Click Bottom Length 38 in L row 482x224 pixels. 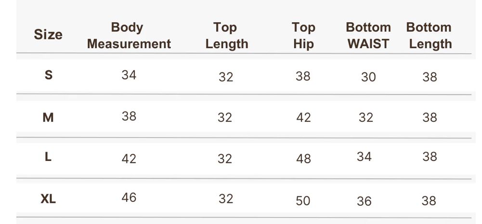(430, 157)
